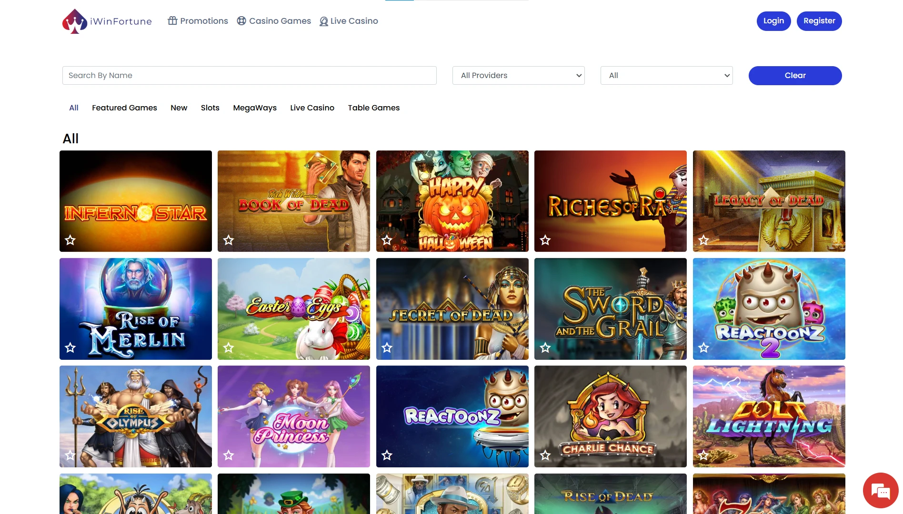Favorite Moon Princess with its star
This screenshot has width=903, height=514.
tap(229, 455)
